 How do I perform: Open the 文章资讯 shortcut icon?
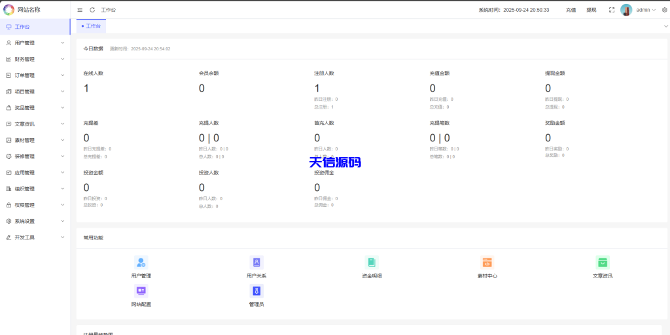click(603, 262)
